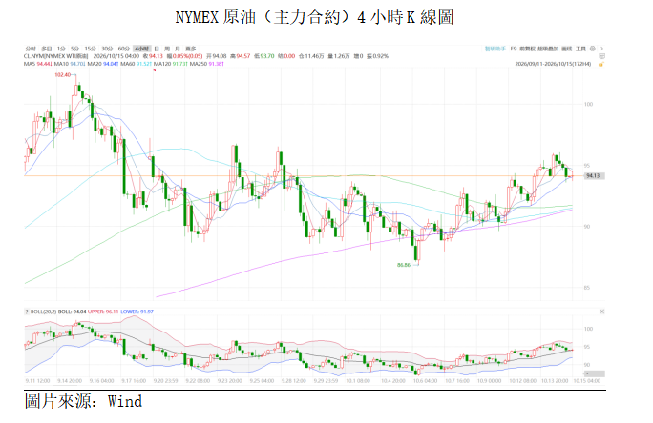The image size is (653, 423).
Task: Click the 高 94.57 high price readout
Action: (241, 56)
